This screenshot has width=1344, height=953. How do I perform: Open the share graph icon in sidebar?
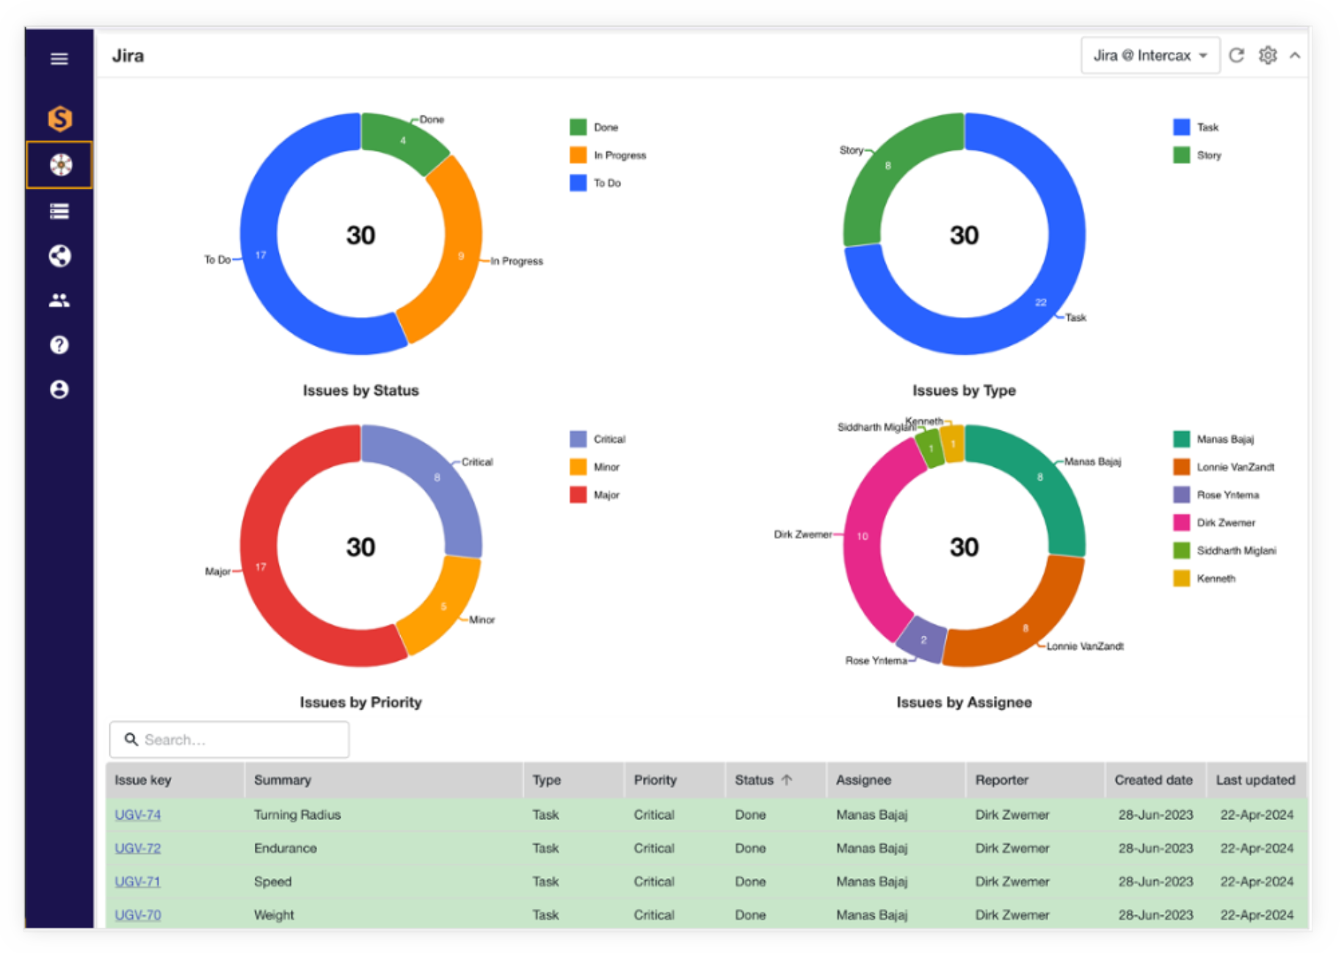[59, 256]
